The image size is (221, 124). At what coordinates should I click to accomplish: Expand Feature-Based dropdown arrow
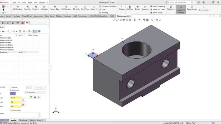(x=55, y=13)
